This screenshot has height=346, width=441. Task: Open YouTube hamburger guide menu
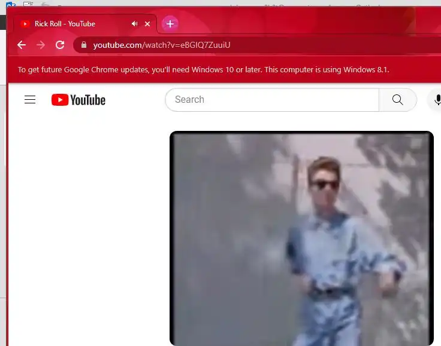coord(30,100)
